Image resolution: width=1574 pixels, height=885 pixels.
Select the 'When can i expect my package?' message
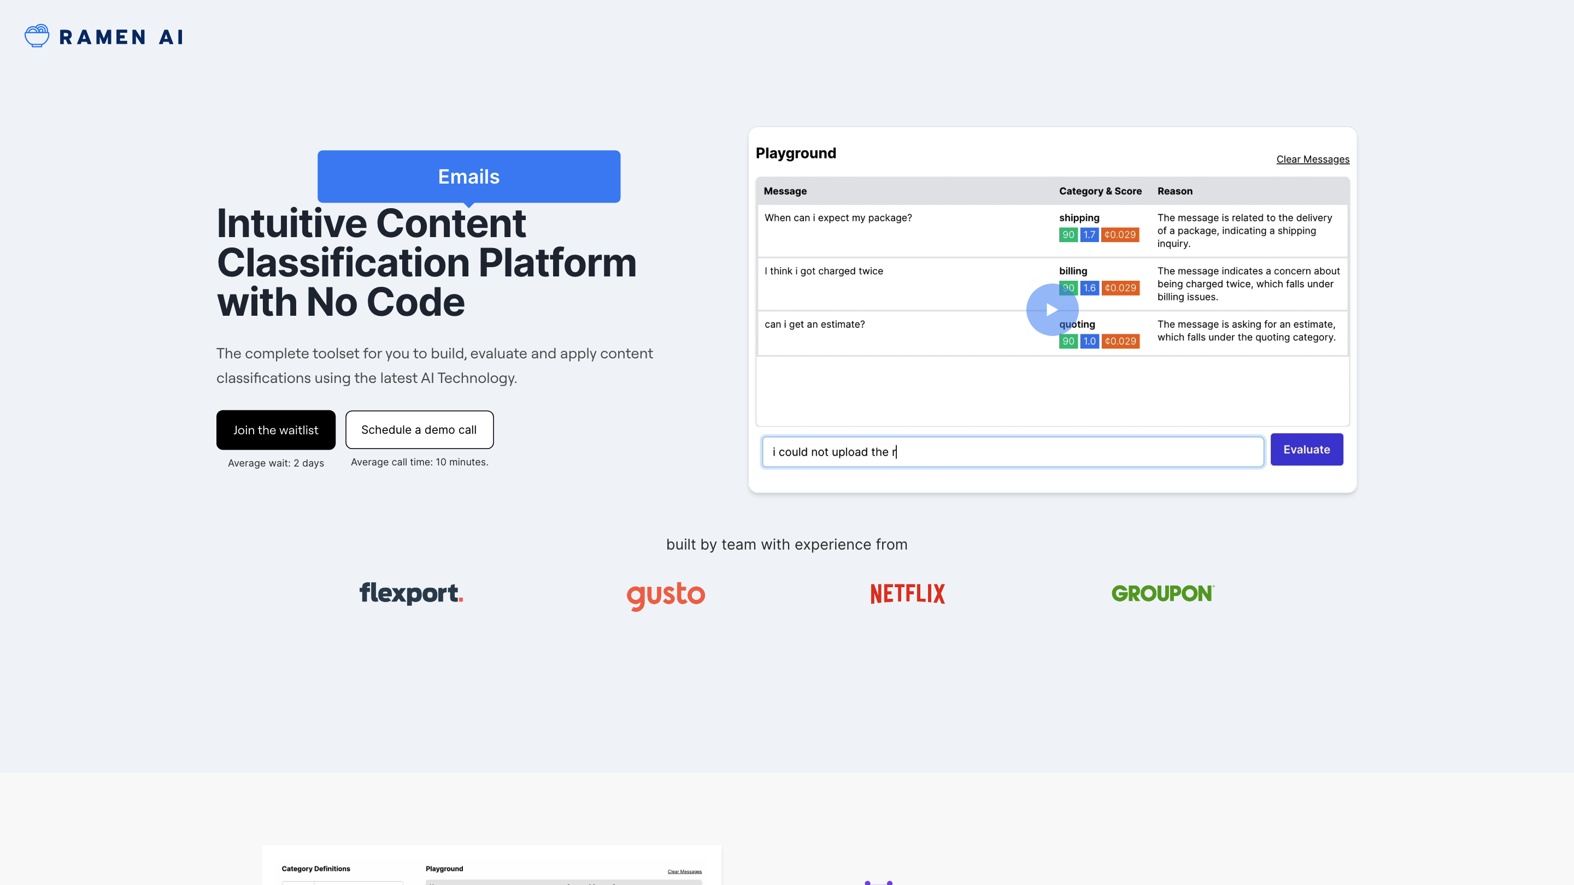838,218
